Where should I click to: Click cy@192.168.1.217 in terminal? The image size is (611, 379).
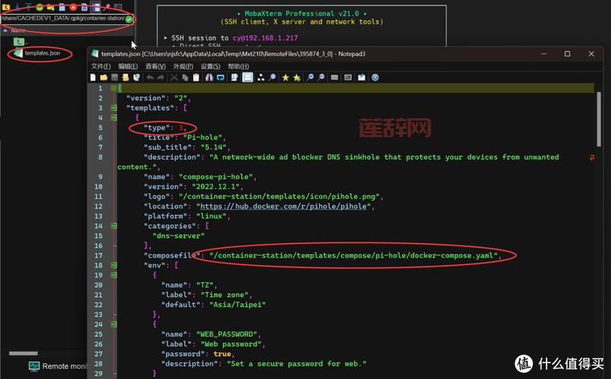(265, 38)
